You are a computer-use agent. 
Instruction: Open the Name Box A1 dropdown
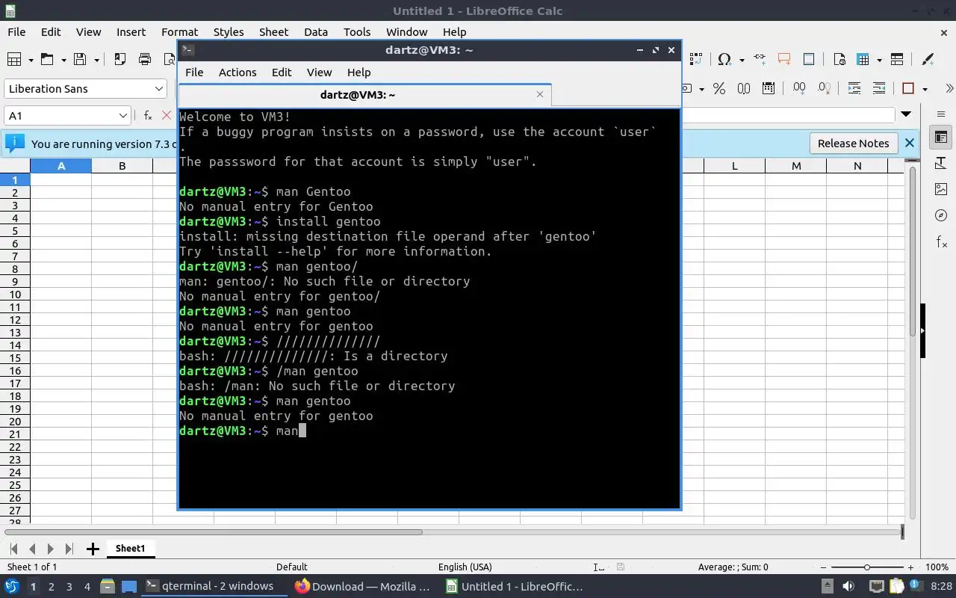click(x=123, y=115)
